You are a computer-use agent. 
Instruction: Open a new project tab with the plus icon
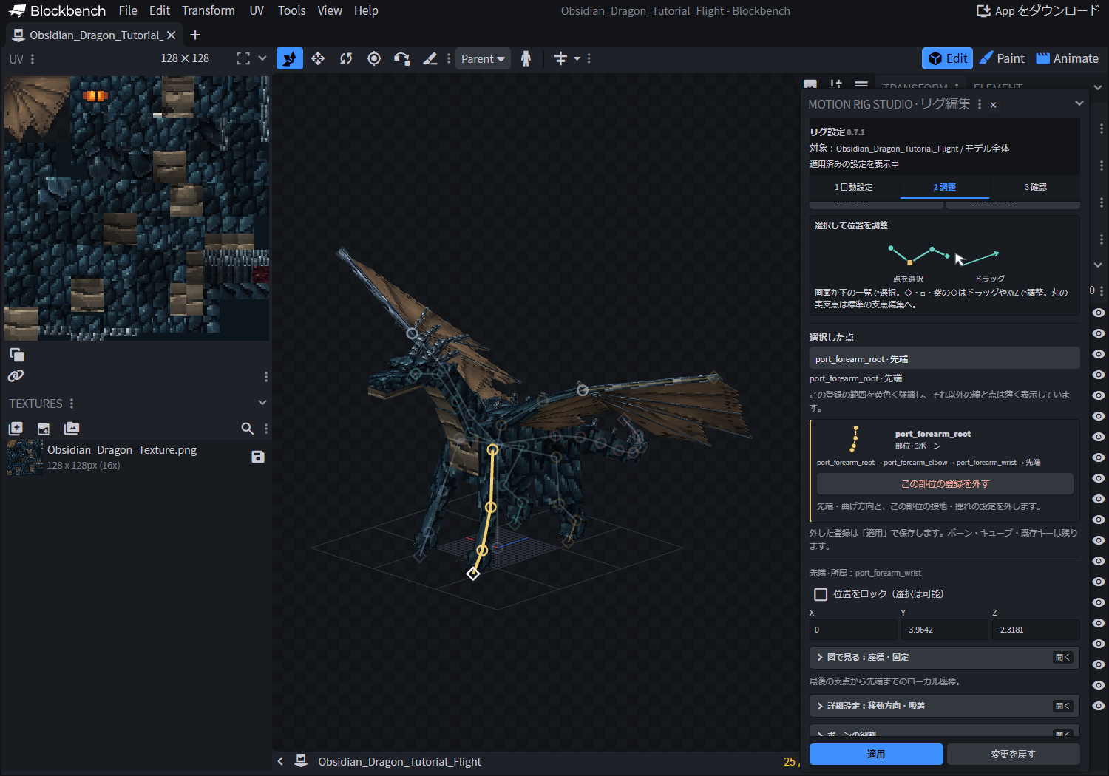tap(195, 35)
